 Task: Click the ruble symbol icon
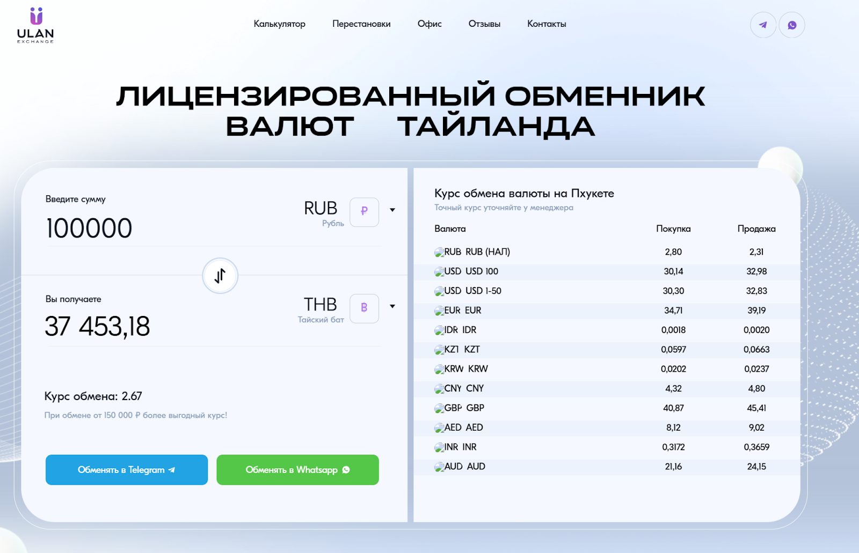tap(364, 212)
